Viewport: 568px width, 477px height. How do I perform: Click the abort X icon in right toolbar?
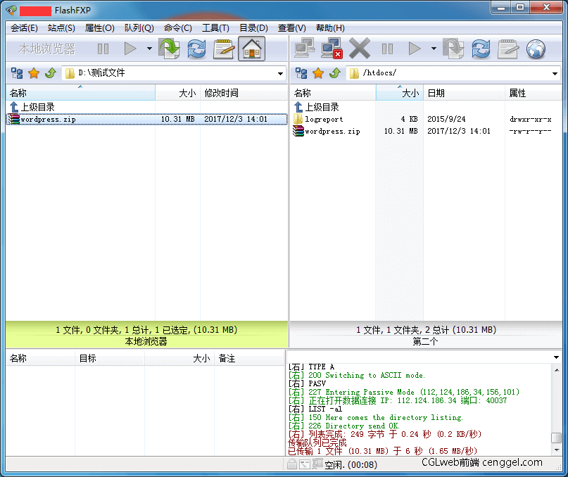point(360,49)
